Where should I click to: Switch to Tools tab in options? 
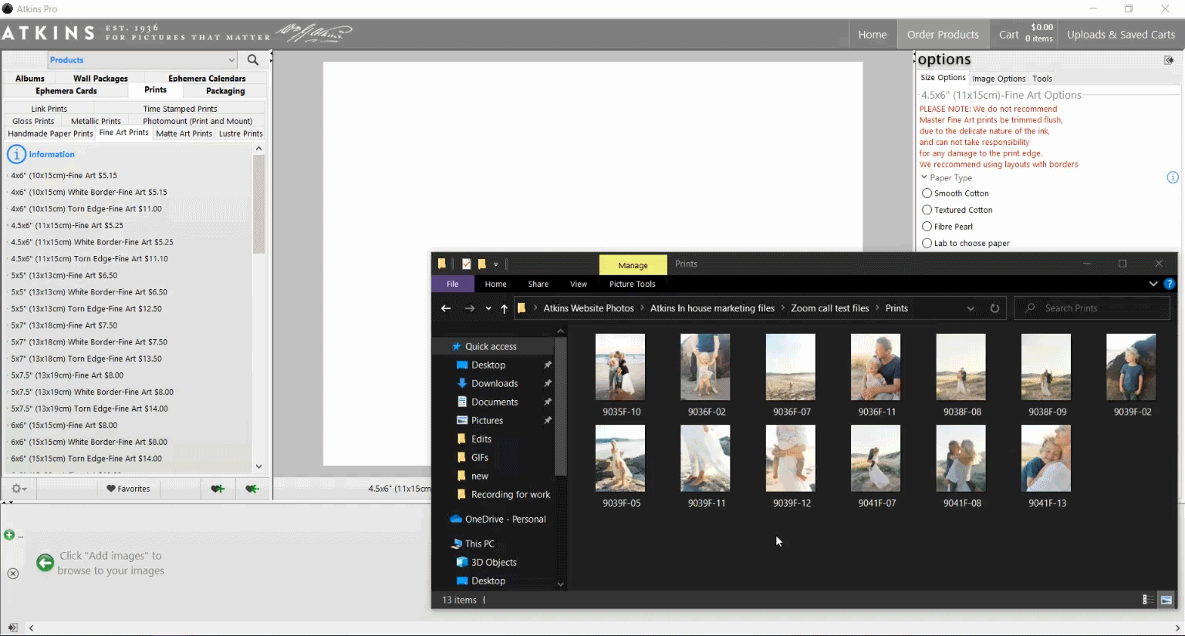click(1042, 79)
